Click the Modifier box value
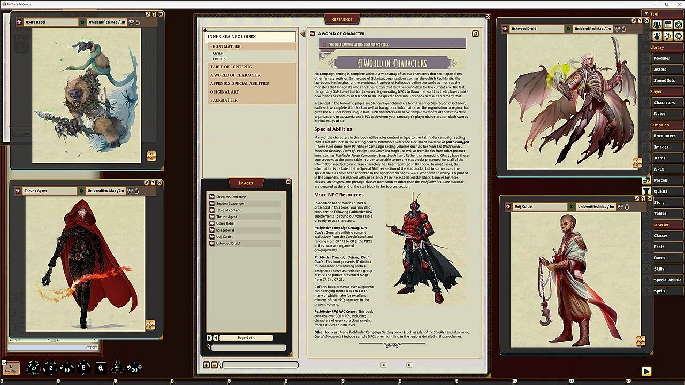This screenshot has width=685, height=385. coord(11,367)
